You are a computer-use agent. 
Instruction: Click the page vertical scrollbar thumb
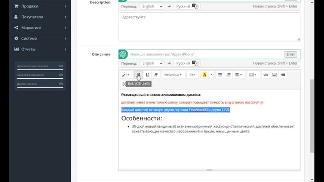click(x=312, y=116)
